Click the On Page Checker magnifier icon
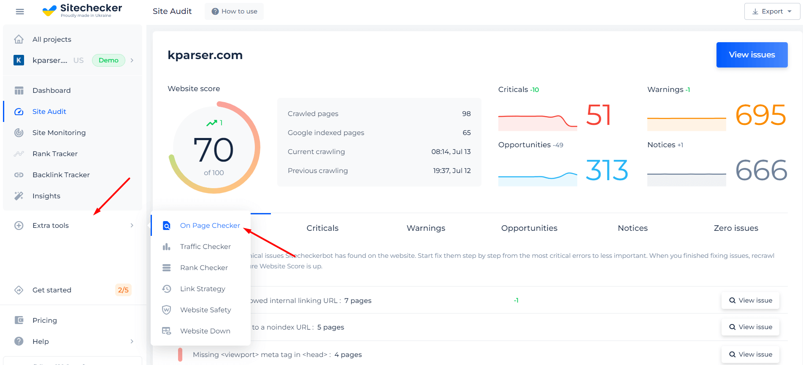The height and width of the screenshot is (365, 803). pyautogui.click(x=167, y=225)
